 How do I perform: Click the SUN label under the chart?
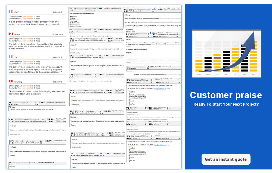[199, 74]
